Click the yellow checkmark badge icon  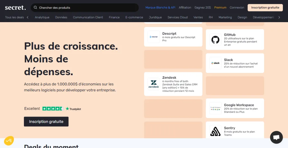[9, 141]
